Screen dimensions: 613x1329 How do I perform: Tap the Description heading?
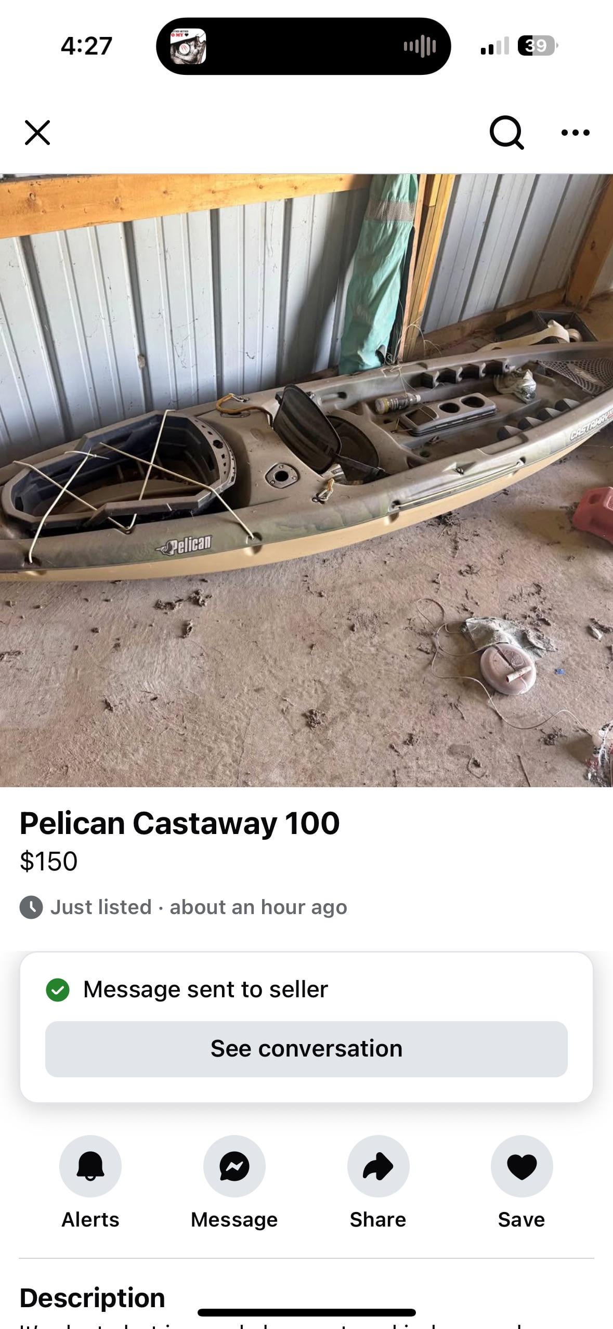pyautogui.click(x=92, y=1297)
